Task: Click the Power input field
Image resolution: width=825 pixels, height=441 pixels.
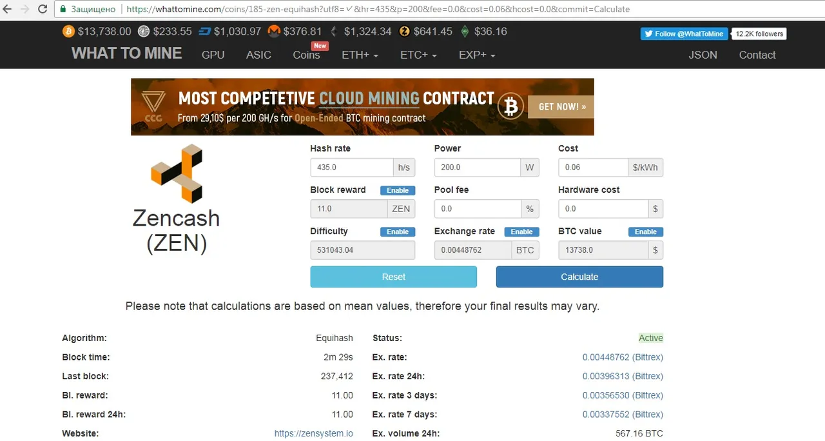Action: 477,167
